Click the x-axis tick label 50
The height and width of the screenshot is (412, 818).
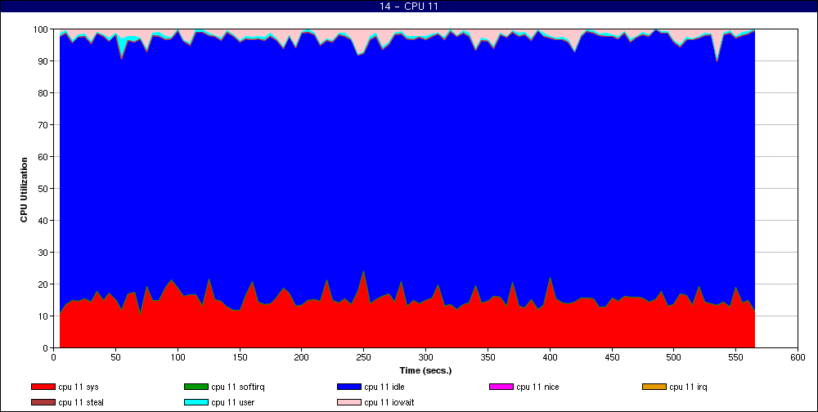coord(116,357)
